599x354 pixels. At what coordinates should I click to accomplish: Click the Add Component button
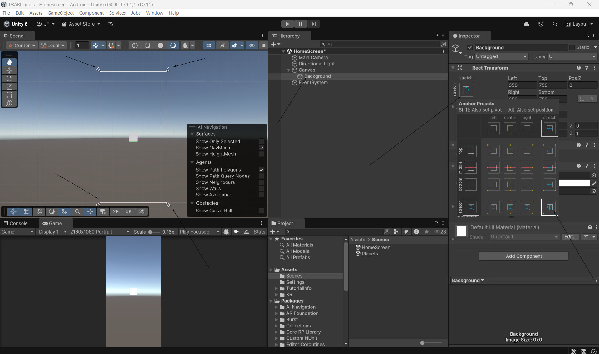[x=523, y=256]
